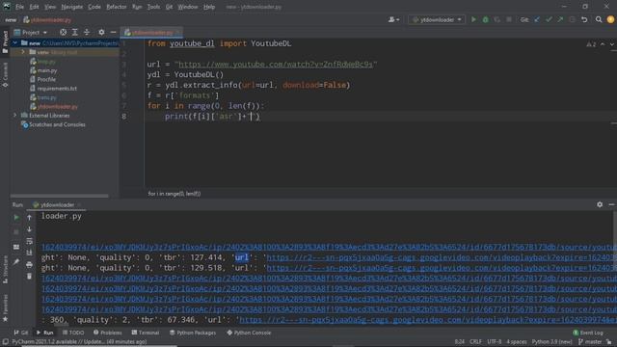The height and width of the screenshot is (347, 617).
Task: Toggle scroll to end in Run console
Action: (29, 253)
